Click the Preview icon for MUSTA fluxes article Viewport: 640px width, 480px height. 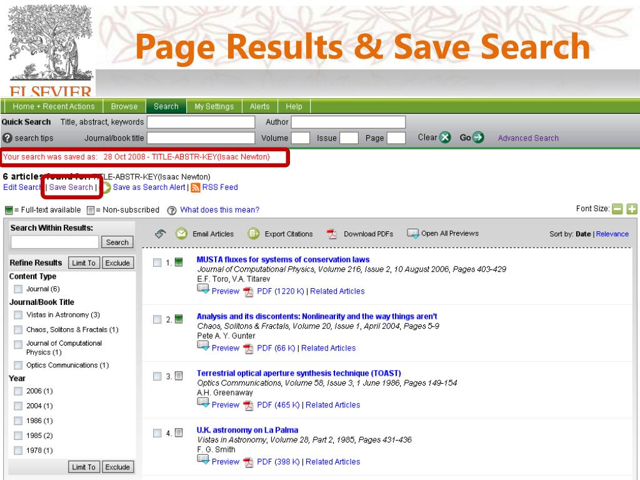click(203, 289)
